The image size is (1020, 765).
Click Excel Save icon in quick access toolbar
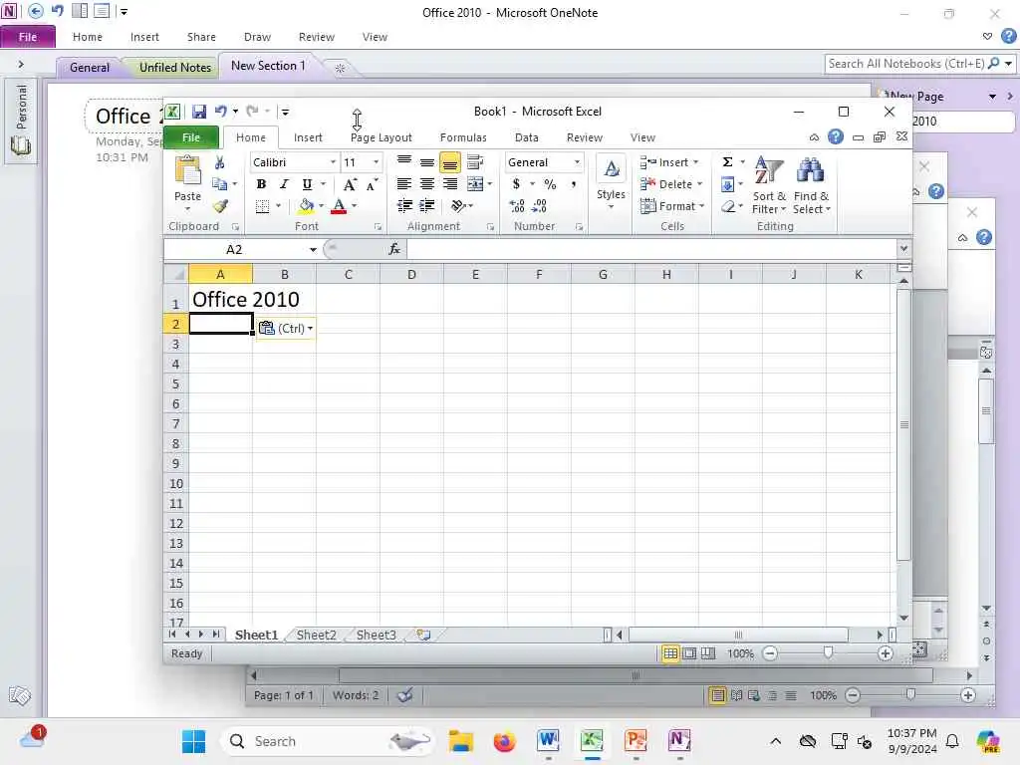(199, 112)
